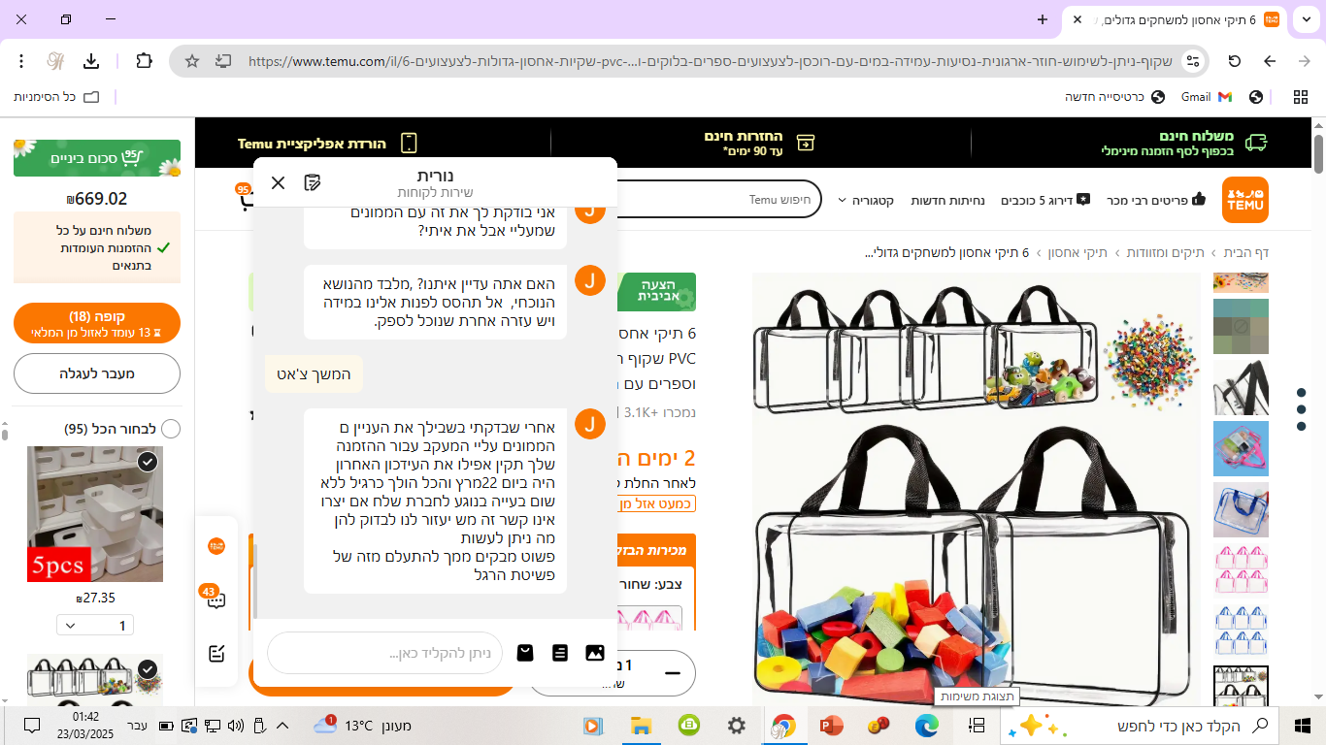Click the 'מעבר לעגלה' go to cart button

pyautogui.click(x=97, y=373)
